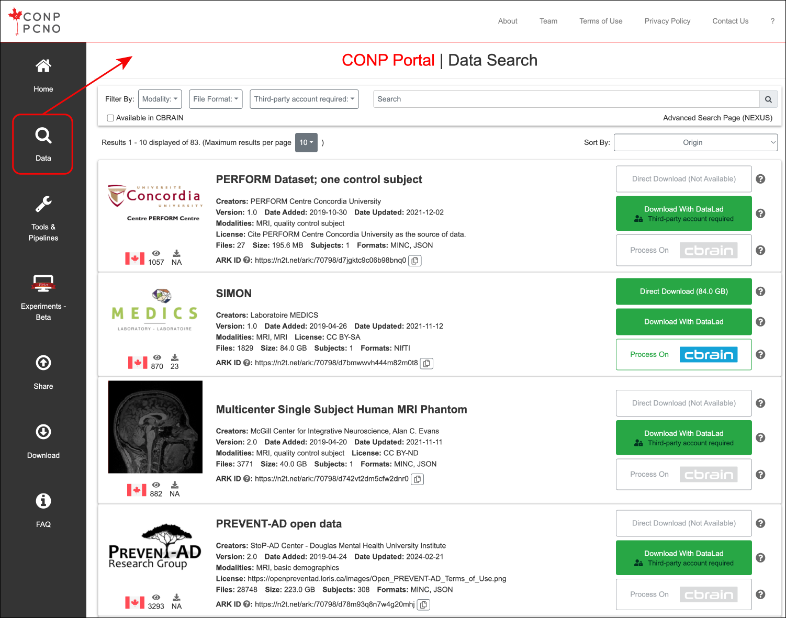
Task: Open the Download sidebar icon
Action: (x=43, y=432)
